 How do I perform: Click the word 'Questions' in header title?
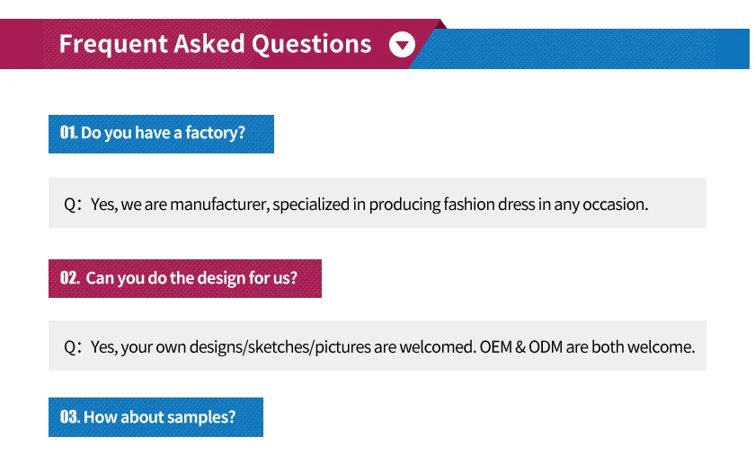[311, 44]
